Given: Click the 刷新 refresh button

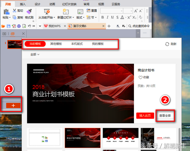Looking at the screenshot, I should [171, 44].
